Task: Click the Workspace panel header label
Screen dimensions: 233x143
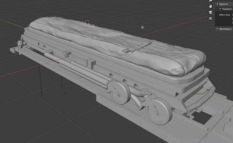Action: 225,29
